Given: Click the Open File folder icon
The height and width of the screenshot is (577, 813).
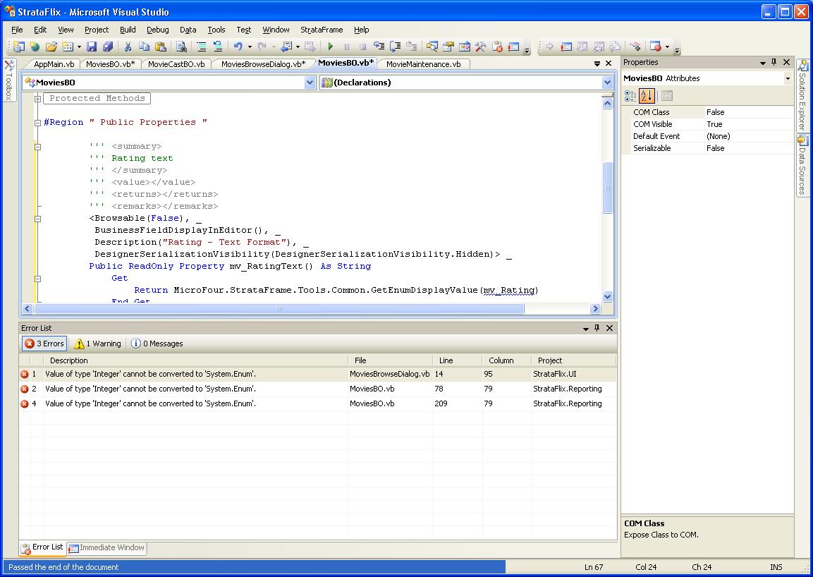Looking at the screenshot, I should click(x=51, y=47).
